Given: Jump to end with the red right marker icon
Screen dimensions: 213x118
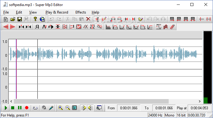Looking at the screenshot, I should click(134, 19).
